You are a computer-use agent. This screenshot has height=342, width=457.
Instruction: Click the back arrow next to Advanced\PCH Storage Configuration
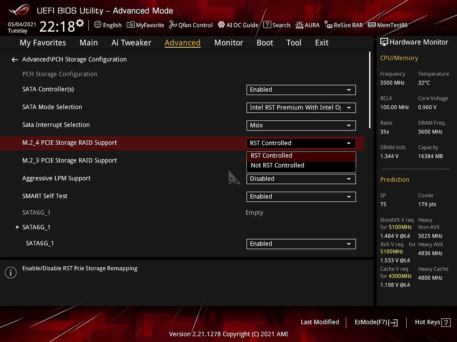coord(15,59)
